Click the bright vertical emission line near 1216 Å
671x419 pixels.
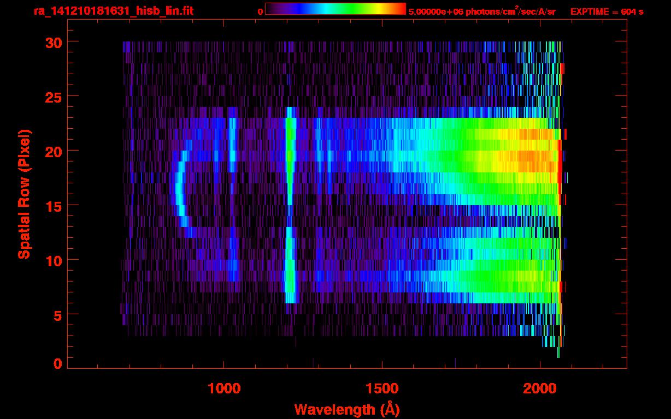pyautogui.click(x=290, y=205)
